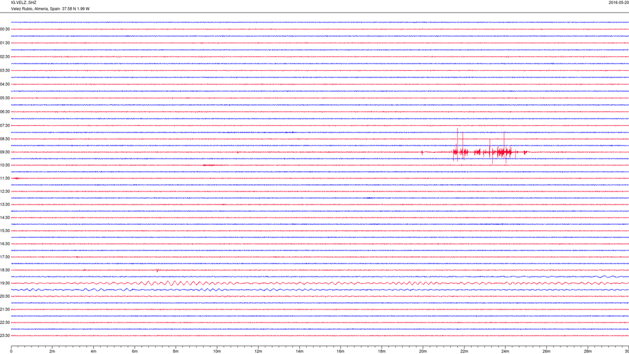Image resolution: width=629 pixels, height=354 pixels.
Task: Select the 16:30 time label
Action: (x=5, y=244)
